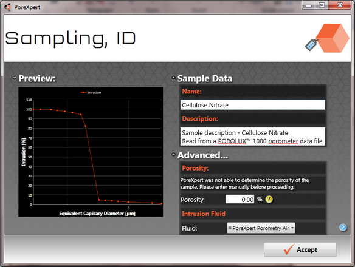Click the PoreXpert app icon in title bar
This screenshot has width=355, height=267.
tap(7, 7)
